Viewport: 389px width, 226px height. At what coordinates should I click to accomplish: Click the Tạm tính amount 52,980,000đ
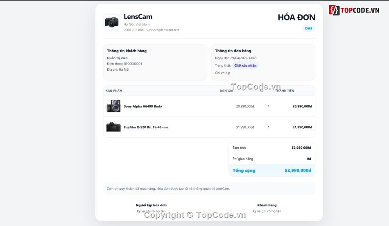pos(301,148)
